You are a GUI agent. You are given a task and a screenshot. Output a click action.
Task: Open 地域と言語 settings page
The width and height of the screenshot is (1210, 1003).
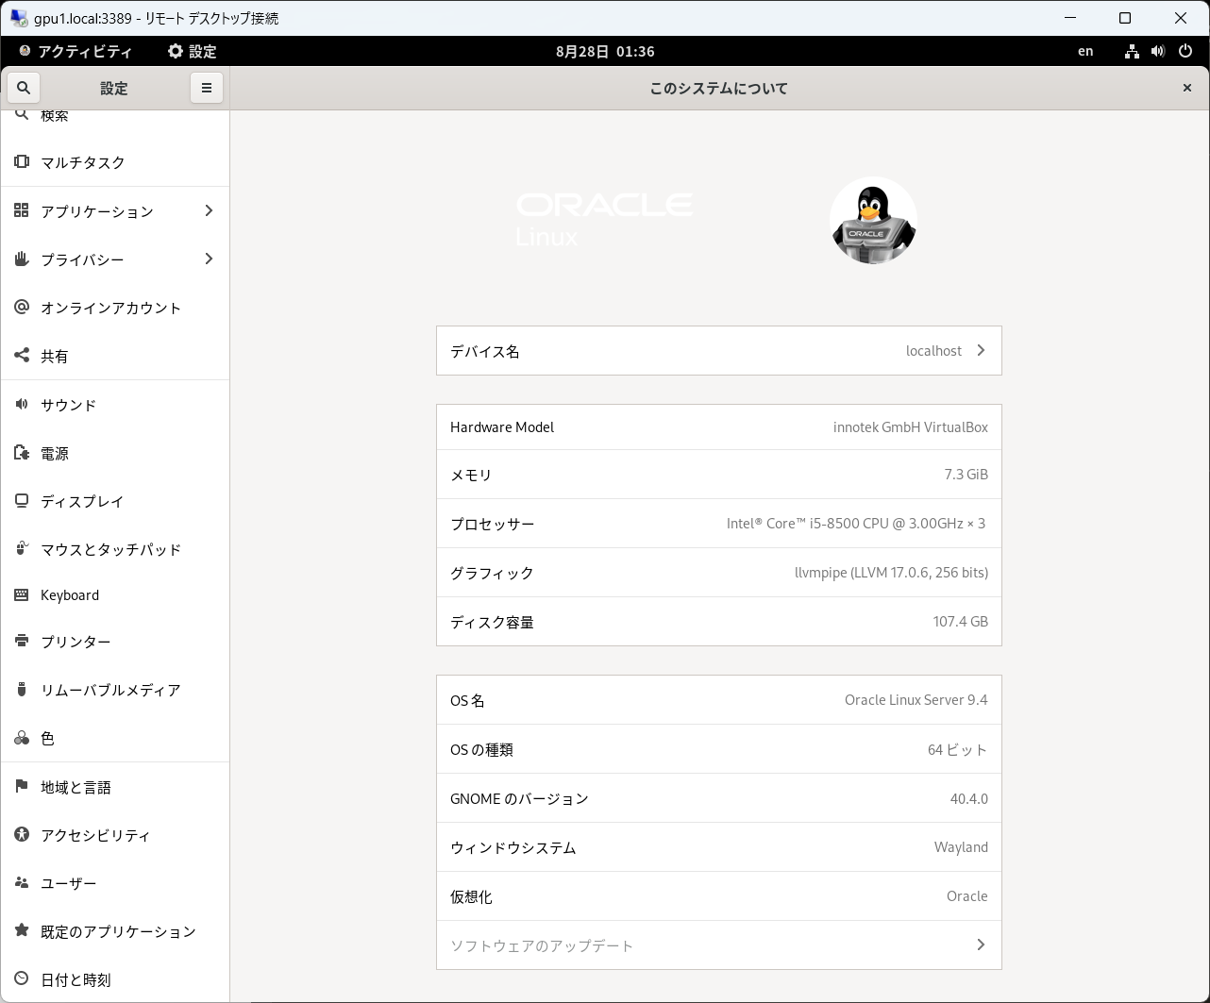[x=115, y=787]
